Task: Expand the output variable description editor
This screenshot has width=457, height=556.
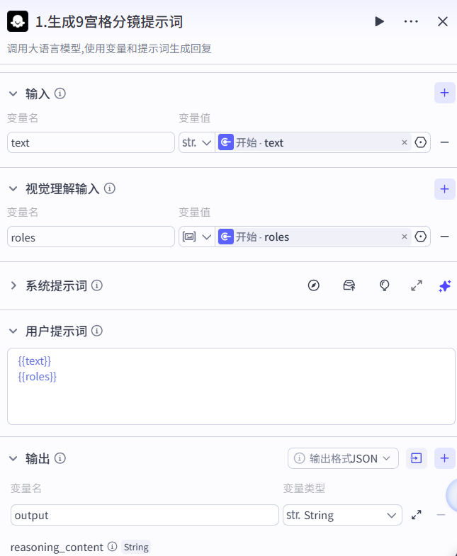Action: pos(417,515)
